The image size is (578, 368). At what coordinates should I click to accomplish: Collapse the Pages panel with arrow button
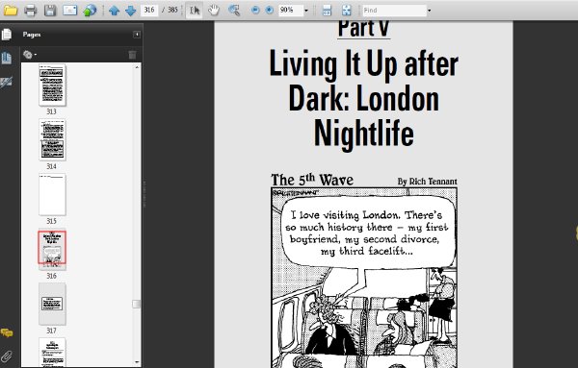[137, 35]
